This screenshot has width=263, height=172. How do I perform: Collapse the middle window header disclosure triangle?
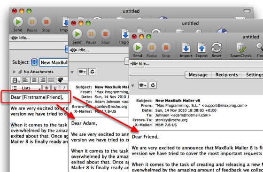tap(72, 72)
